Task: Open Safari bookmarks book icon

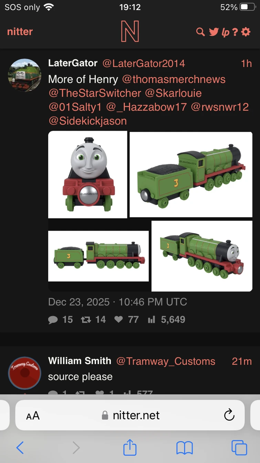Action: [x=185, y=448]
